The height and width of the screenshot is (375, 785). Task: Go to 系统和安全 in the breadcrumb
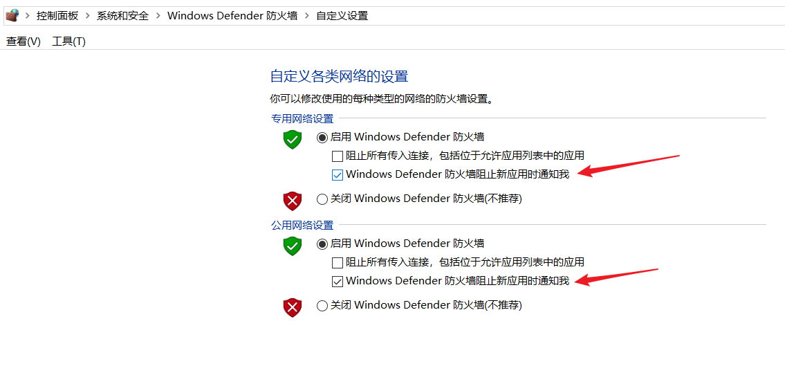coord(122,16)
